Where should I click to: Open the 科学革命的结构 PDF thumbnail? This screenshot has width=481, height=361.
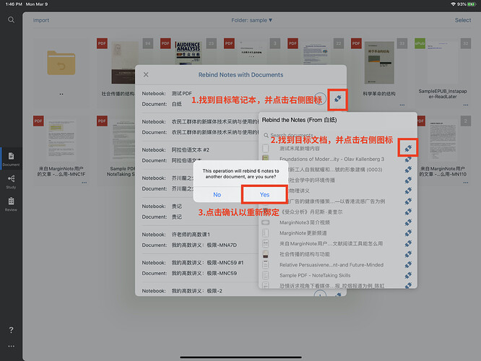[379, 63]
